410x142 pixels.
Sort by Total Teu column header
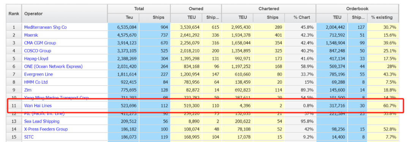point(123,17)
